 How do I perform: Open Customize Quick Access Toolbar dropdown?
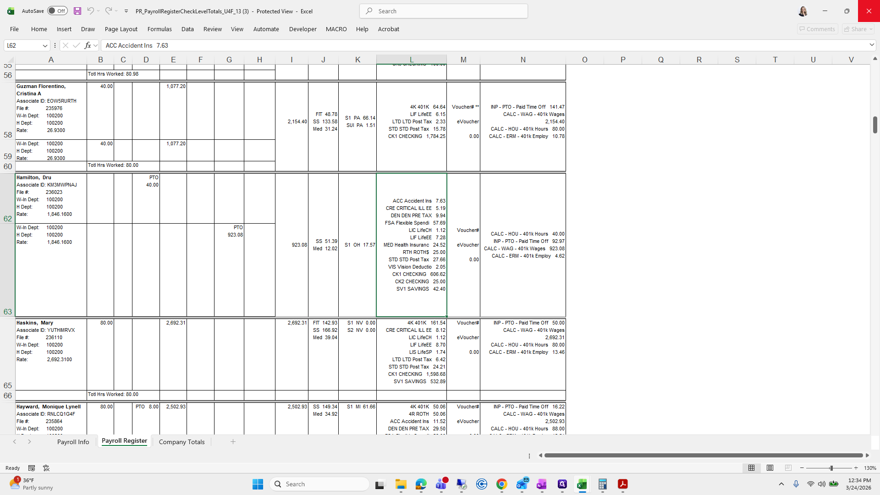126,11
